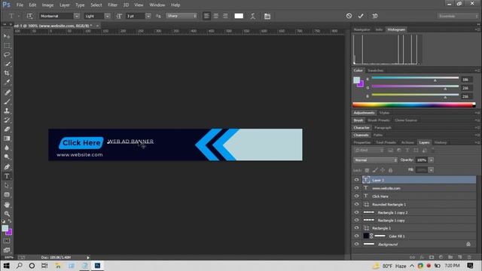Click the Opacity 100% input field

pos(422,160)
